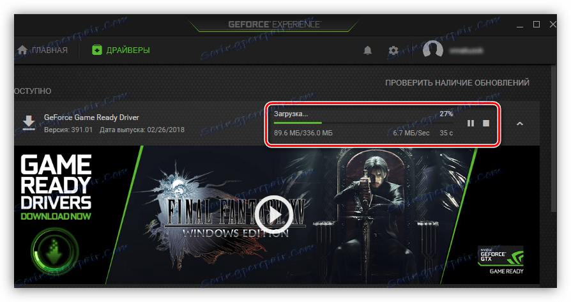The height and width of the screenshot is (302, 571).
Task: Play the Final Fantasy XV video
Action: pos(273,215)
